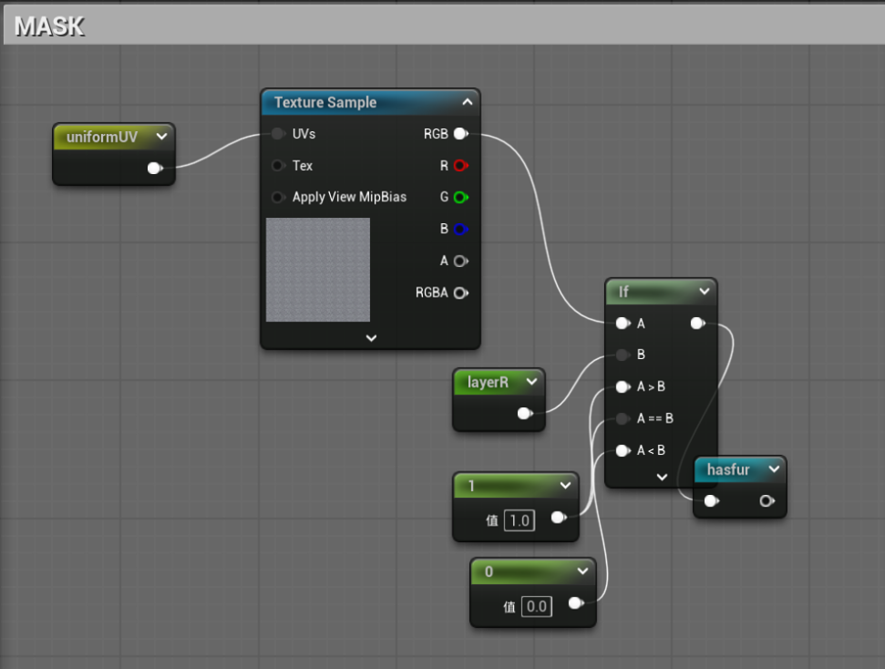Click the A < B input pin
This screenshot has height=669, width=885.
pyautogui.click(x=623, y=450)
